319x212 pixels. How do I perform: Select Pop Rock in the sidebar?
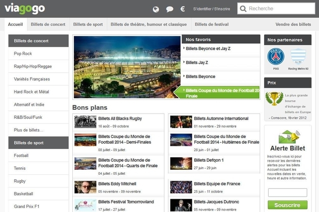coord(38,54)
